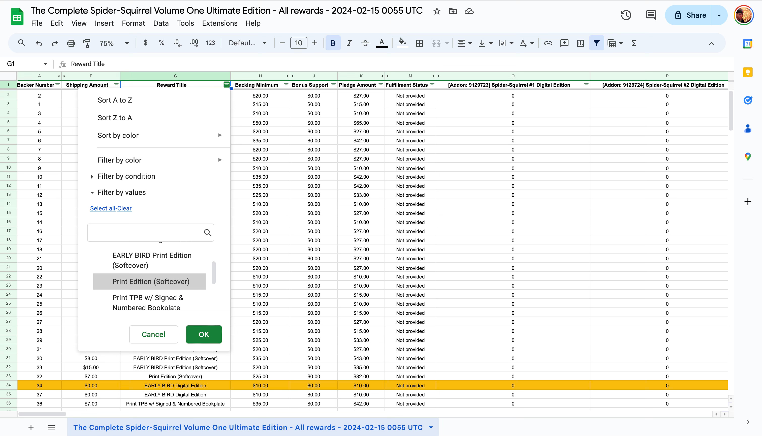The width and height of the screenshot is (762, 436).
Task: Open version history clock icon
Action: [x=626, y=15]
